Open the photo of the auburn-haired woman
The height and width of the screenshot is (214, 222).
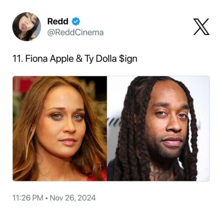pyautogui.click(x=60, y=128)
